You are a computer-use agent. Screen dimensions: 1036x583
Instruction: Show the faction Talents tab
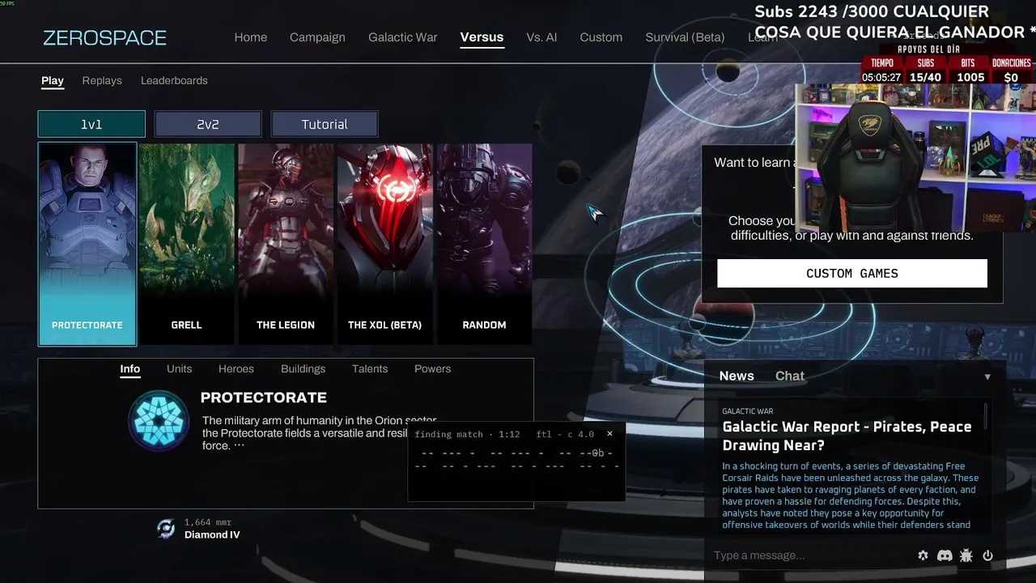(370, 369)
